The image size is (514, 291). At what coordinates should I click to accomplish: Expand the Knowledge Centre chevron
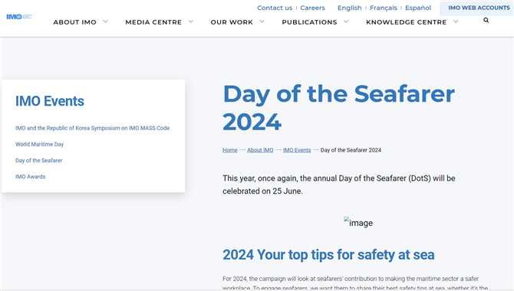click(x=456, y=21)
